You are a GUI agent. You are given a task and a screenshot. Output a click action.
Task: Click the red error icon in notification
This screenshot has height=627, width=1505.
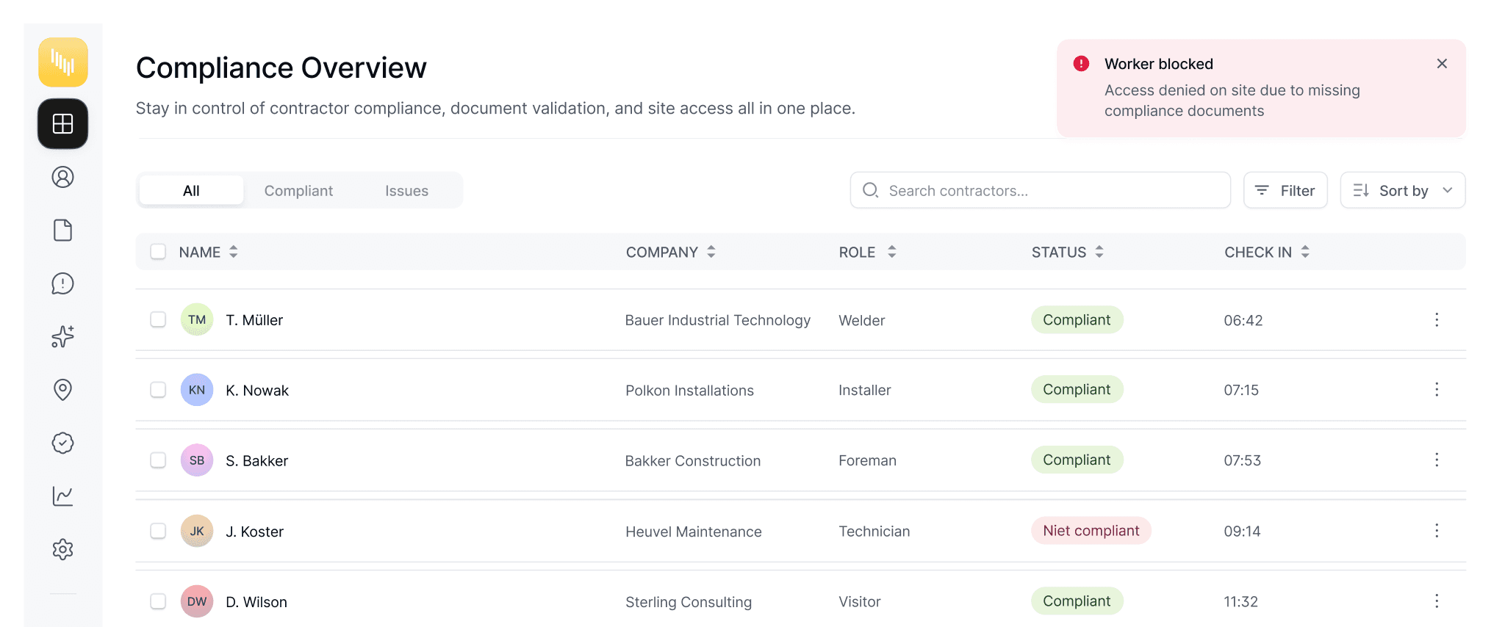click(1081, 64)
